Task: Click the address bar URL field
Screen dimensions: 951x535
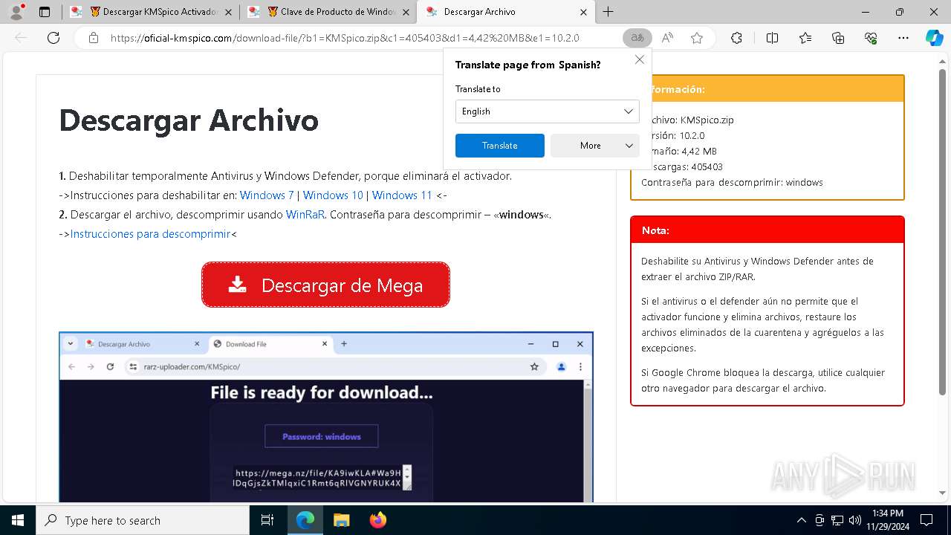Action: coord(345,38)
